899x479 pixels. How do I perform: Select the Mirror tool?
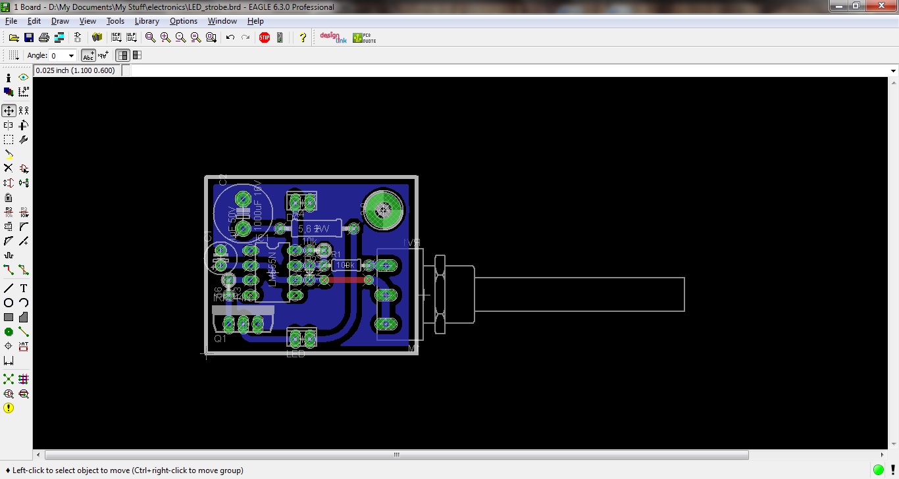pos(9,125)
